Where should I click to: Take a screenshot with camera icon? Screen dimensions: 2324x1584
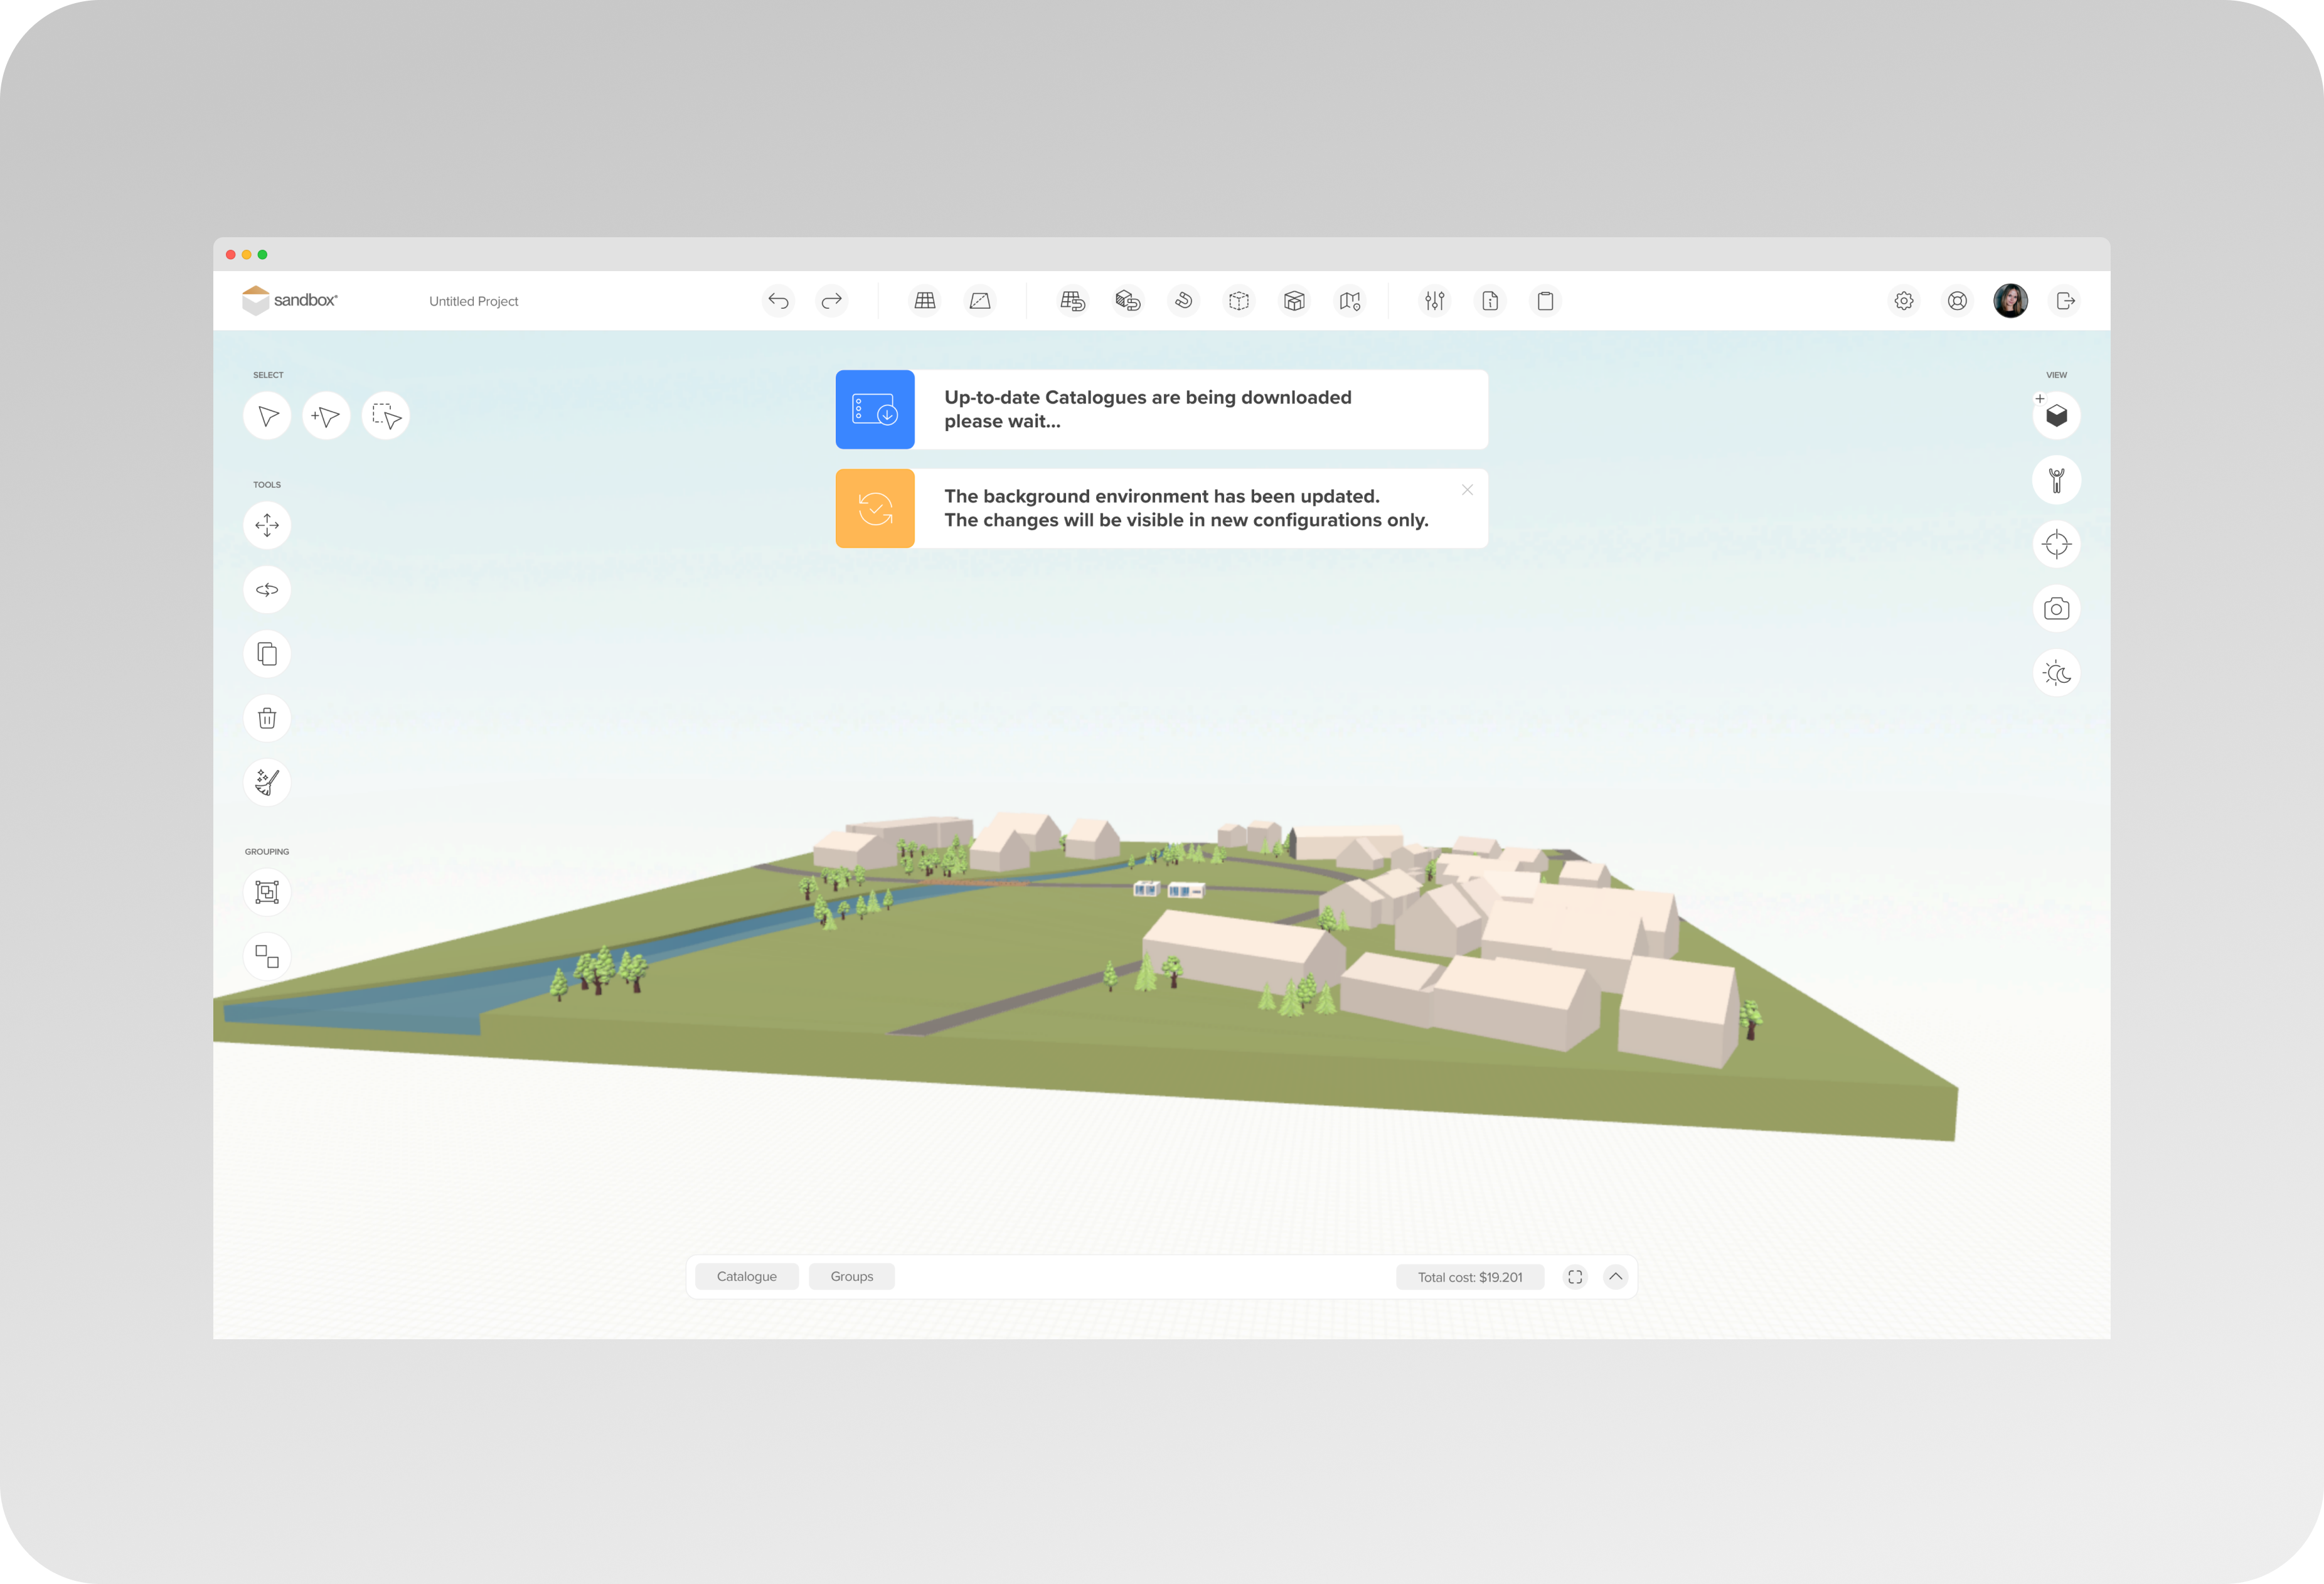pos(2056,609)
